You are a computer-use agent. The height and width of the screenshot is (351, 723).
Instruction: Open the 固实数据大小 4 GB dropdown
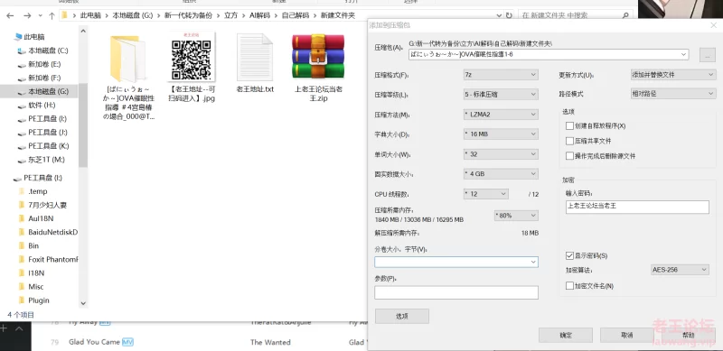click(x=501, y=174)
